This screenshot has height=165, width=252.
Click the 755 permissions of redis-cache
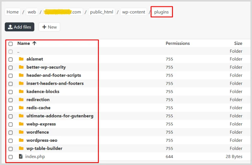[x=169, y=108]
